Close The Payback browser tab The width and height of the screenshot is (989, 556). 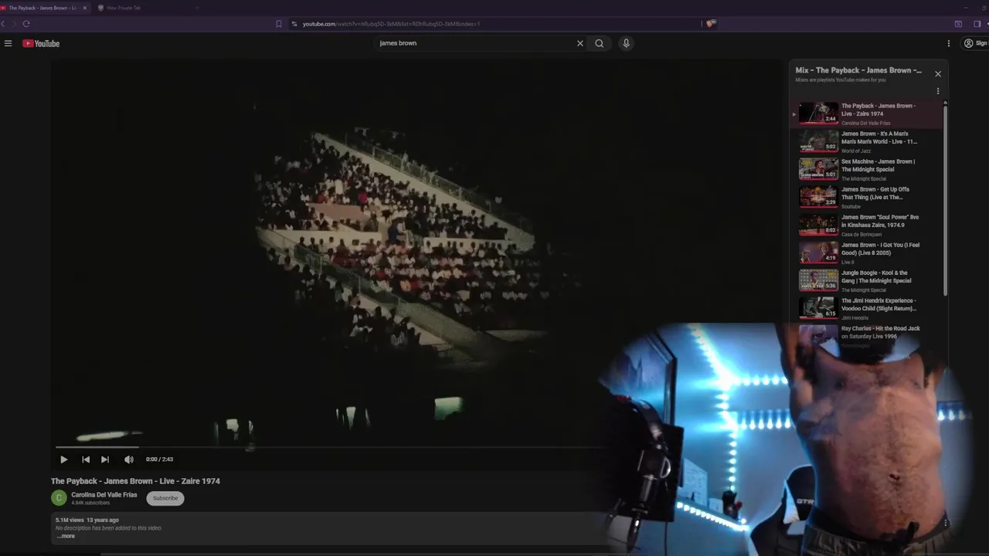click(x=85, y=8)
